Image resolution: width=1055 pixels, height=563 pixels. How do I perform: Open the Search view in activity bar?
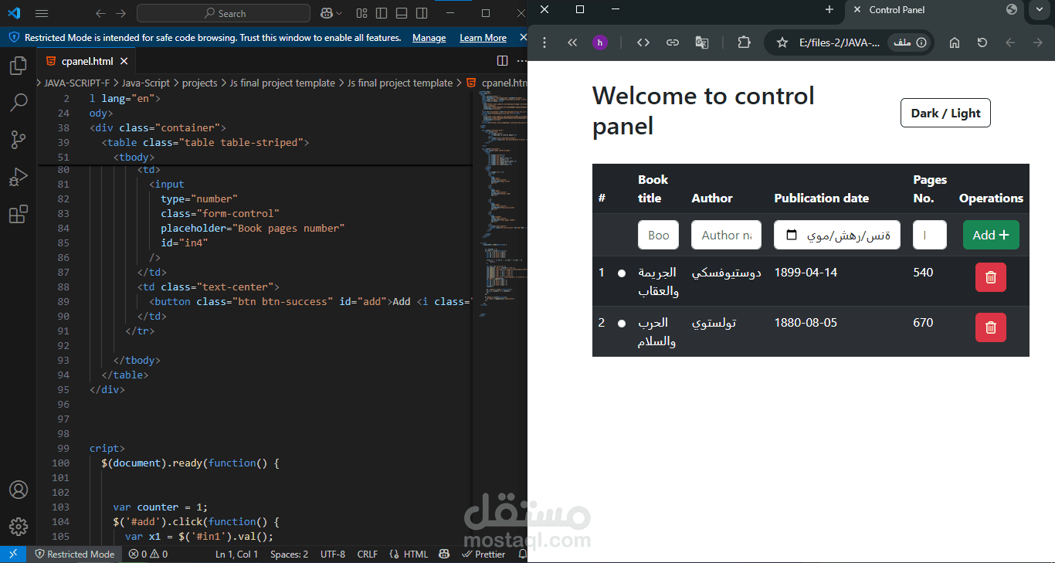coord(18,103)
